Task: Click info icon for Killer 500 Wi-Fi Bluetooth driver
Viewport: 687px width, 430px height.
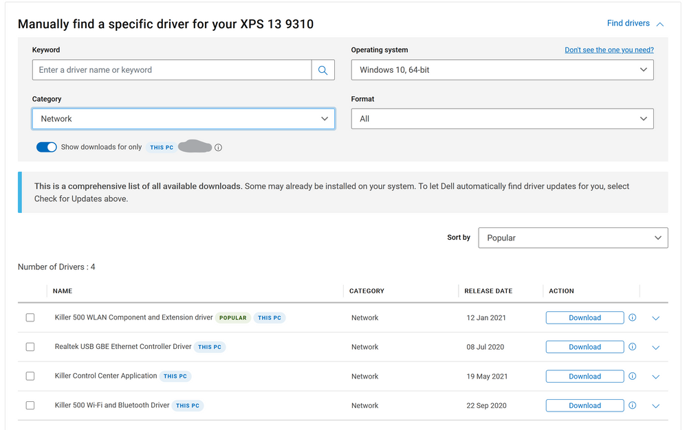Action: tap(633, 405)
